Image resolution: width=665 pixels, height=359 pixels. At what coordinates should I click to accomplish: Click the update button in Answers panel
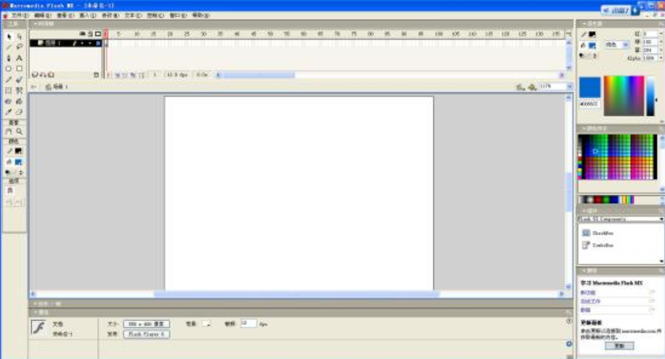(619, 346)
